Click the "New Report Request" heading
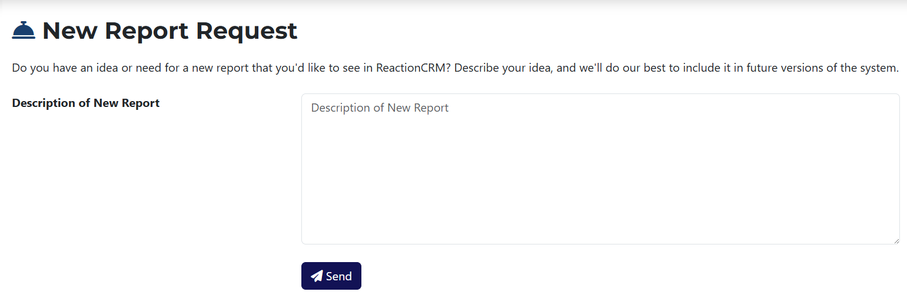Viewport: 907px width, 295px height. pyautogui.click(x=170, y=31)
